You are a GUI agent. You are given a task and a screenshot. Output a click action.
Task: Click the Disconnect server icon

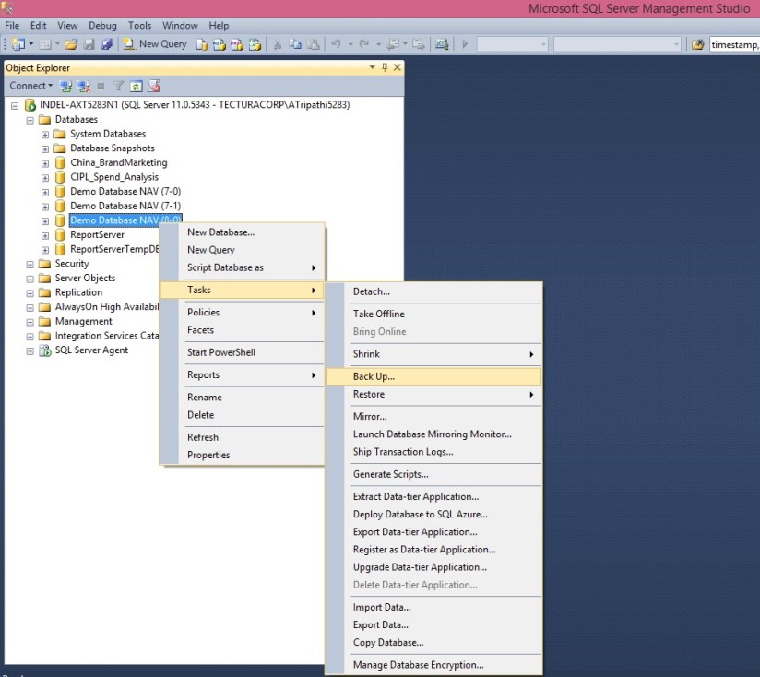[x=84, y=86]
